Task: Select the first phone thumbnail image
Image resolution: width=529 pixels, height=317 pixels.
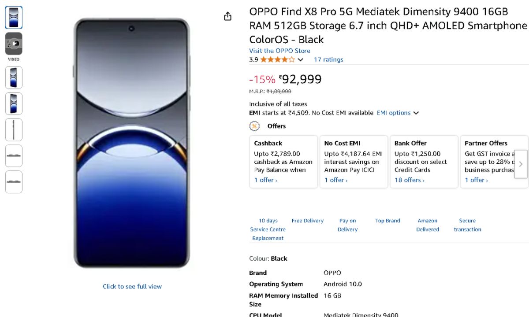Action: point(14,18)
